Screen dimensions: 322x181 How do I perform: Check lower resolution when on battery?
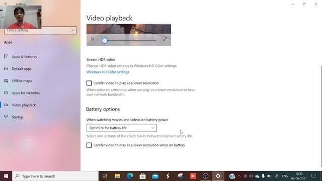(x=89, y=145)
